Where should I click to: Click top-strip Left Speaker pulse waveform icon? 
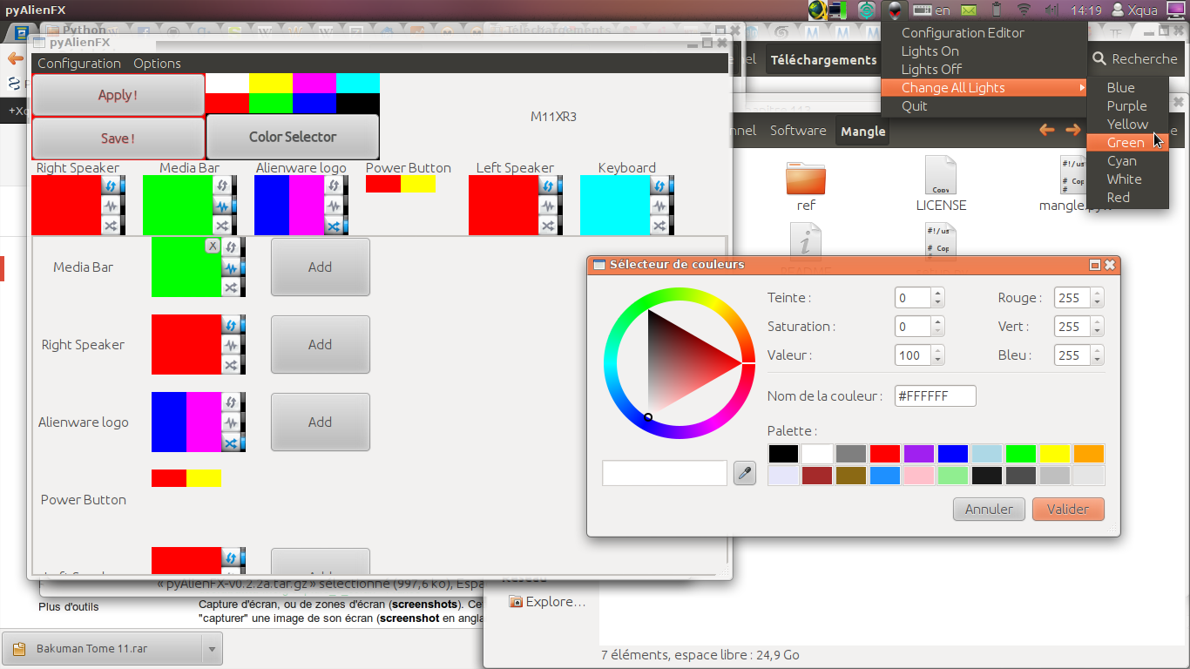pyautogui.click(x=548, y=206)
